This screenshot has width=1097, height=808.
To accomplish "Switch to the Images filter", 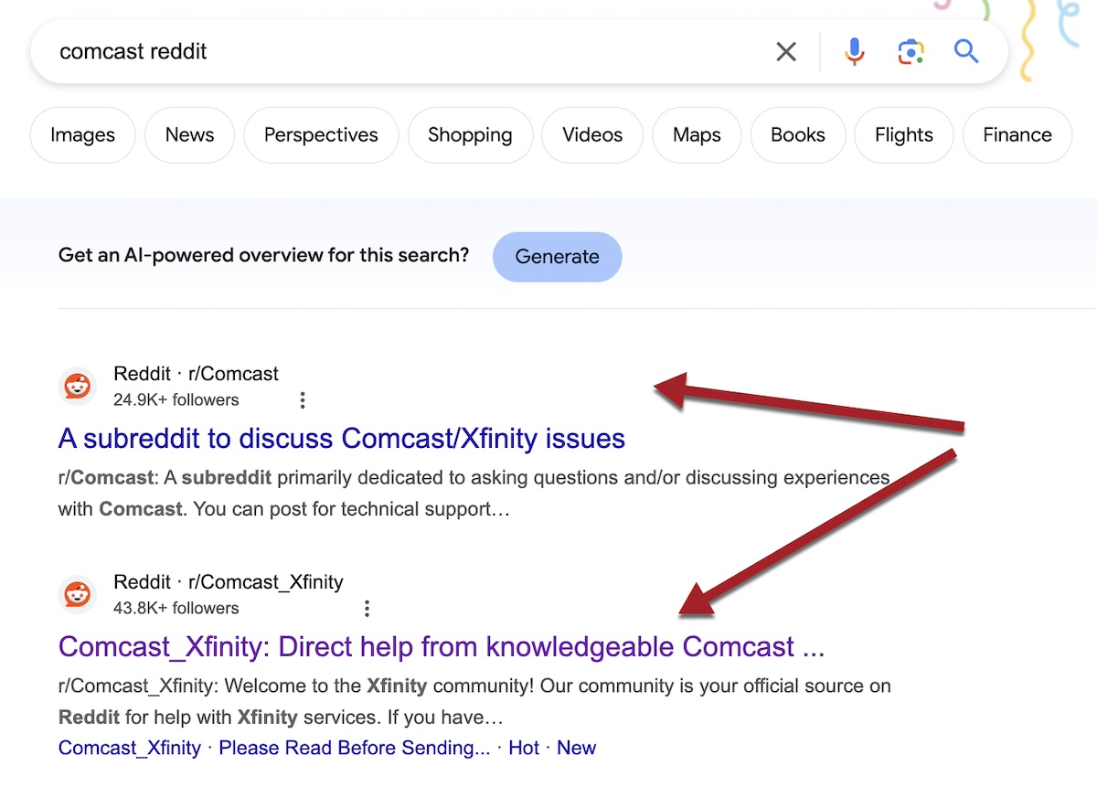I will pos(82,135).
